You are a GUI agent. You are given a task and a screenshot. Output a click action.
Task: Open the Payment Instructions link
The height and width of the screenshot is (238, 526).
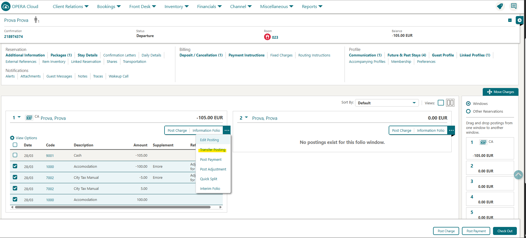[x=246, y=55]
